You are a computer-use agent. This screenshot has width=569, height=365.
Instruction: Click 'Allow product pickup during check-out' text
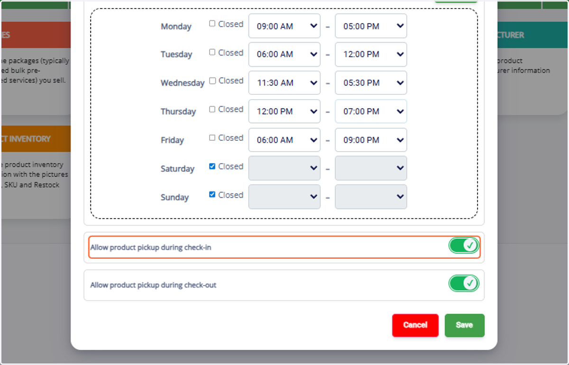153,285
